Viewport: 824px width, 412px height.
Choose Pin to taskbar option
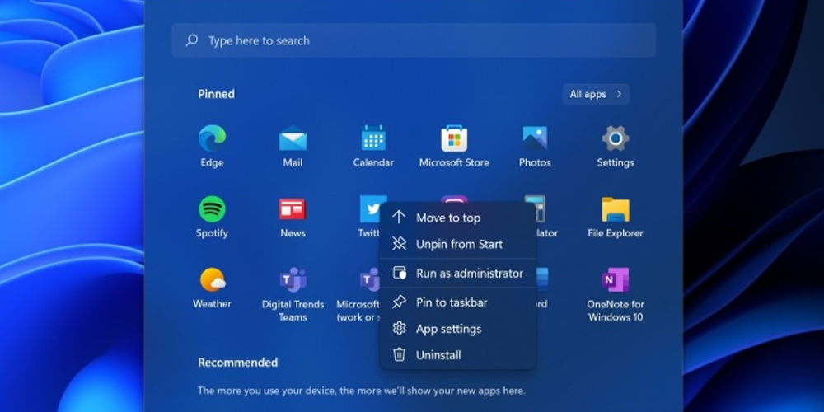457,302
